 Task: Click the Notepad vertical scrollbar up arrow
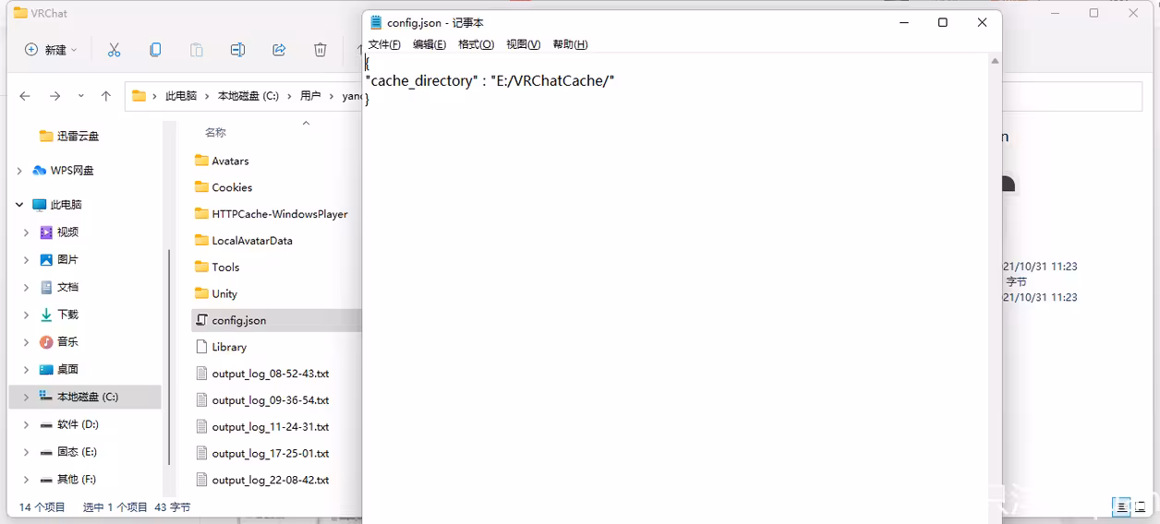click(x=995, y=61)
